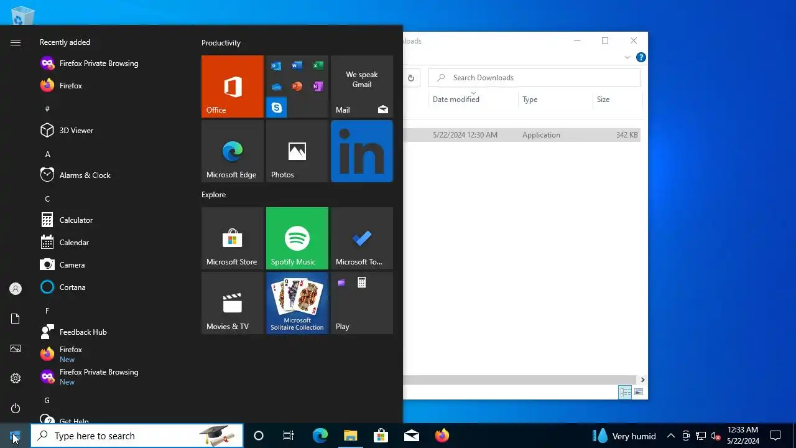The width and height of the screenshot is (796, 448).
Task: Click Outlook icon in Office apps tile
Action: (276, 65)
